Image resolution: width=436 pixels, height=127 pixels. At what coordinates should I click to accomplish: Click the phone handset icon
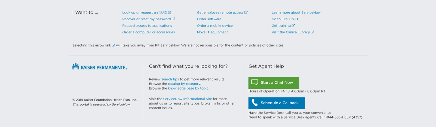pyautogui.click(x=255, y=103)
